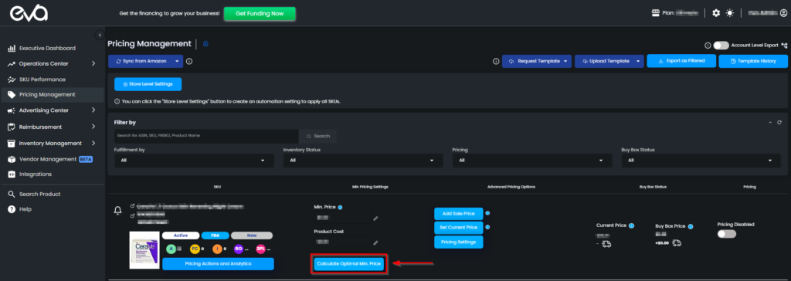Image resolution: width=791 pixels, height=281 pixels.
Task: Click info icon next to Sync from Amazon
Action: coord(189,62)
